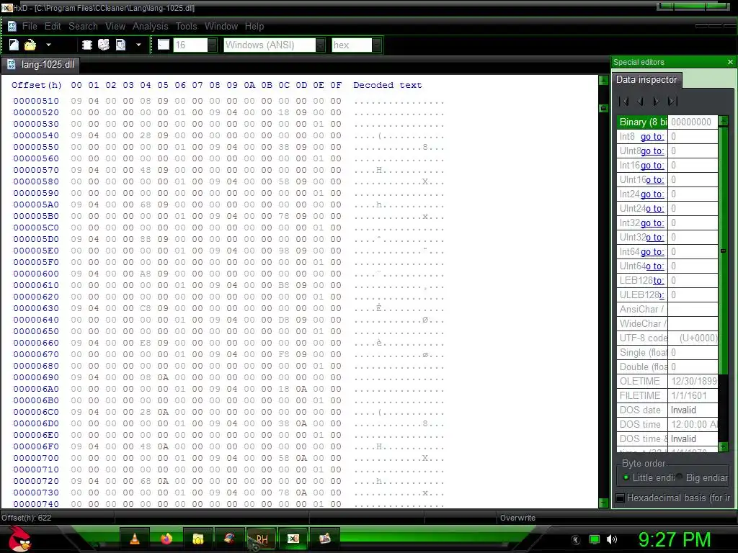Click the Open disk image toolbar icon
The height and width of the screenshot is (553, 738).
(121, 45)
